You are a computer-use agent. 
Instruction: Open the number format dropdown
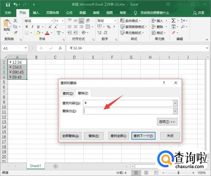click(x=115, y=21)
